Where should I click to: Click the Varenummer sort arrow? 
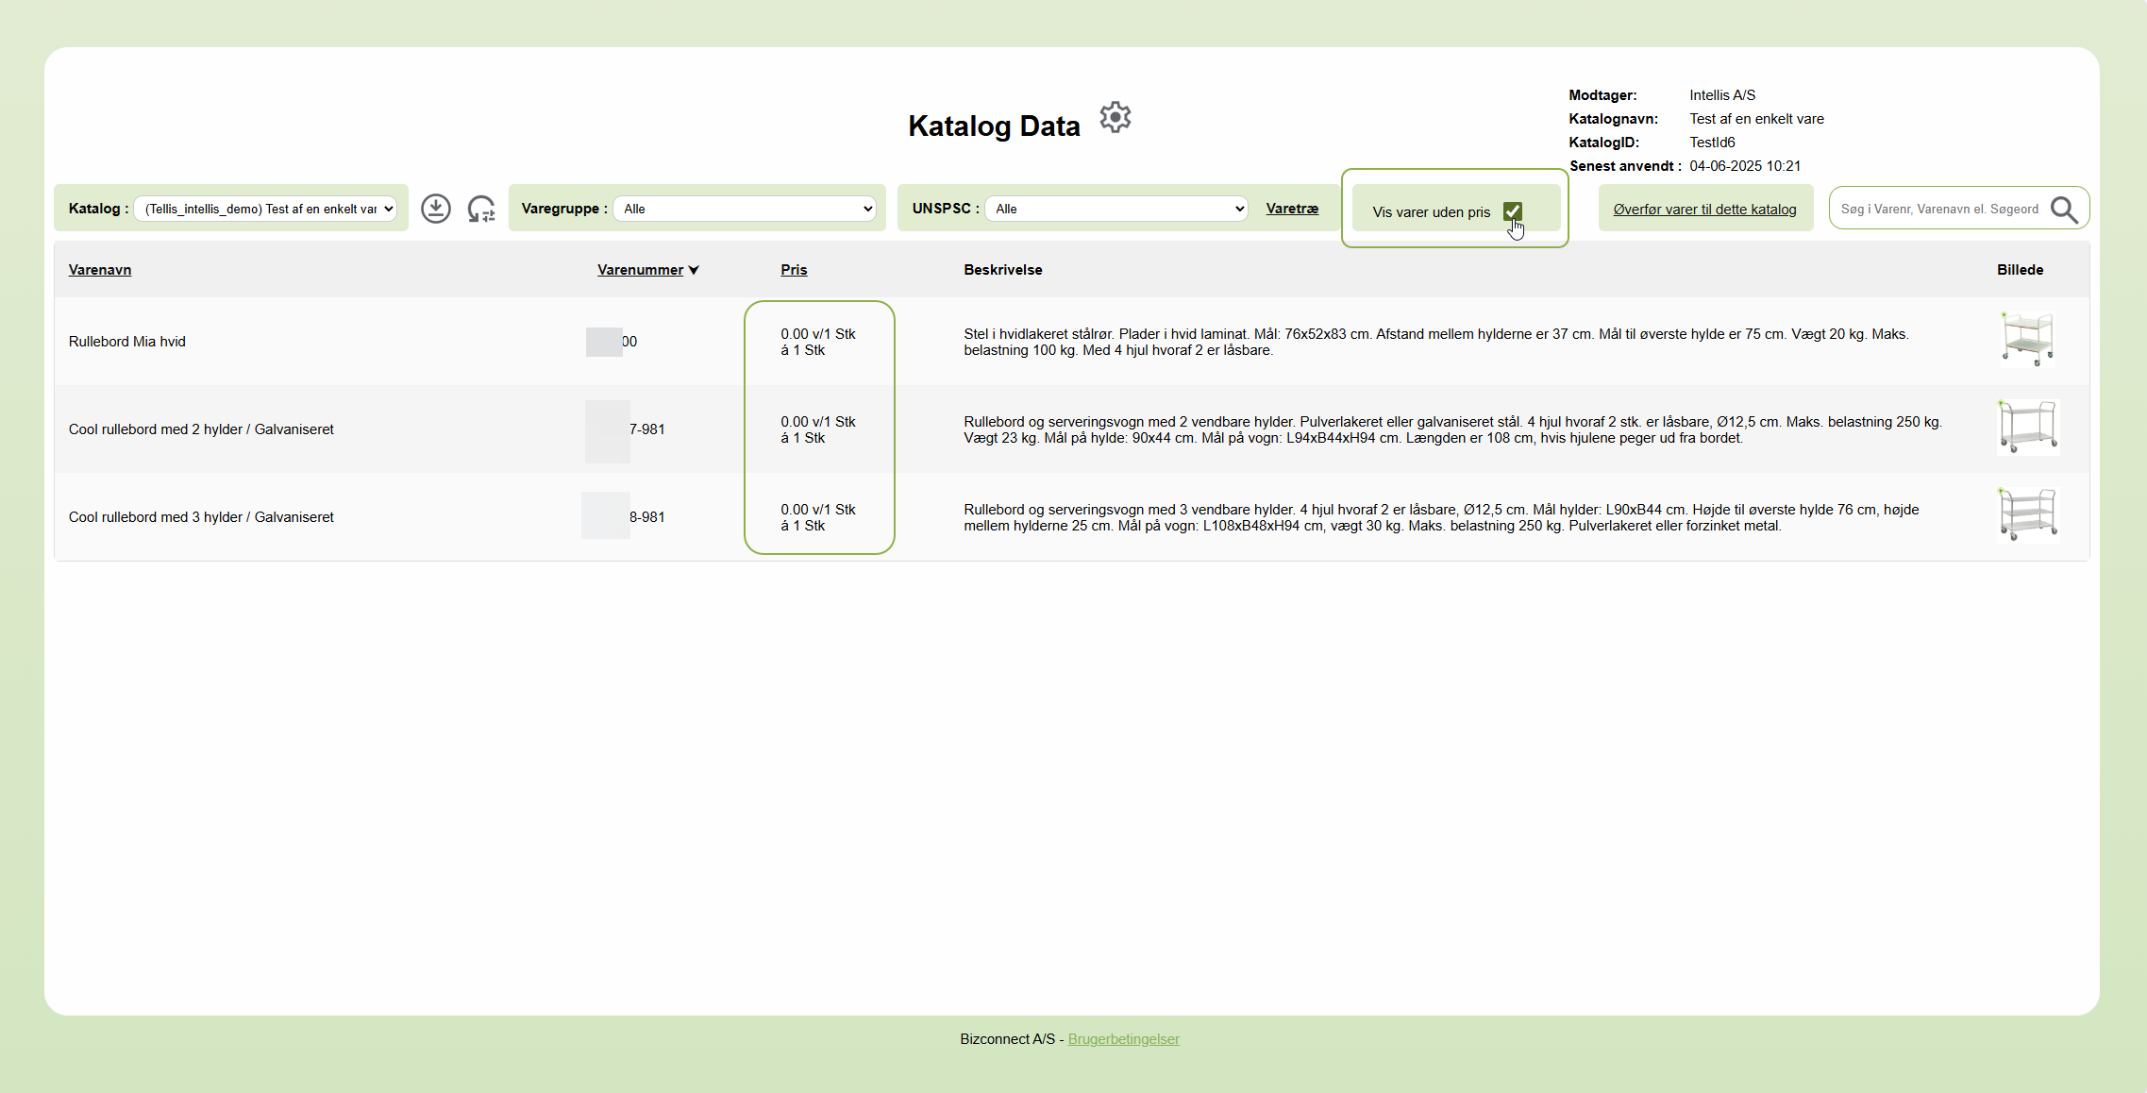pyautogui.click(x=694, y=270)
